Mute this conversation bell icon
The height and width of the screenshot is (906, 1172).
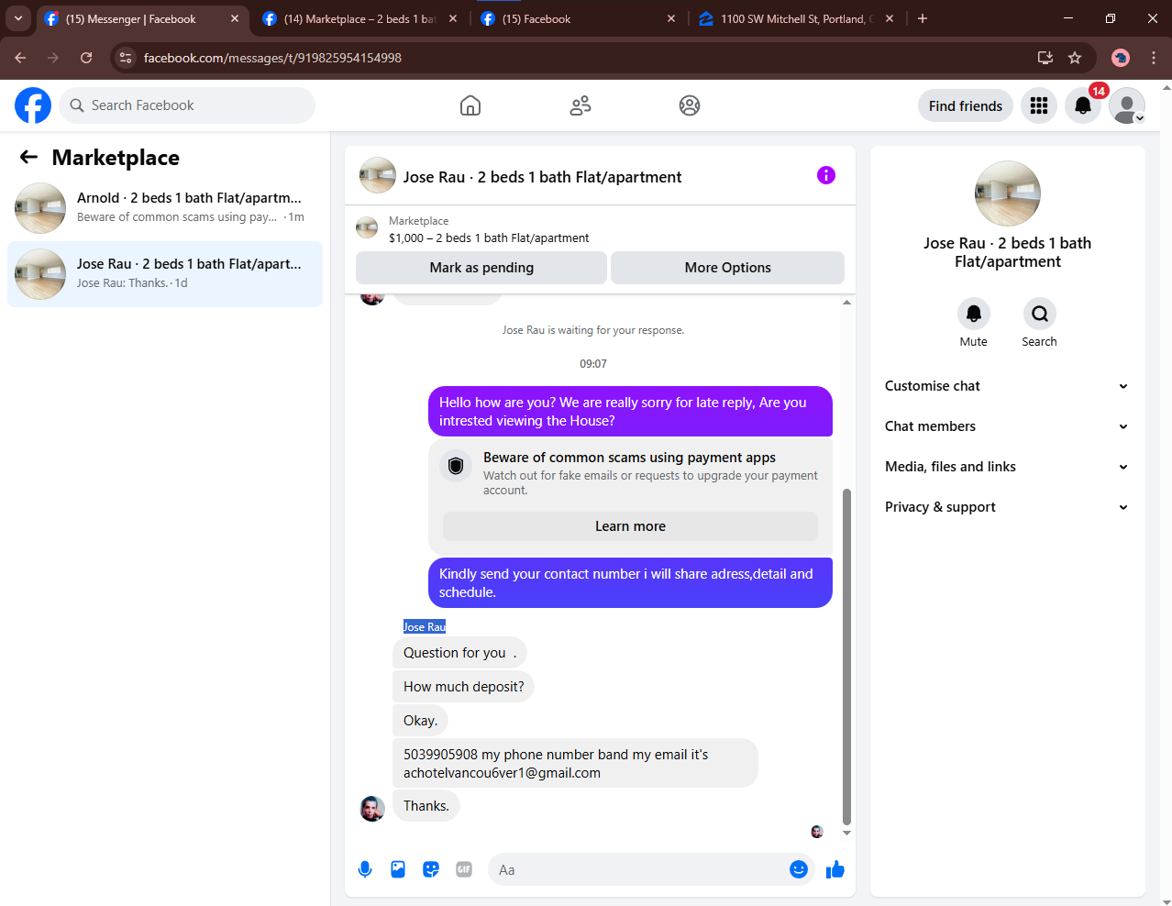pyautogui.click(x=974, y=314)
